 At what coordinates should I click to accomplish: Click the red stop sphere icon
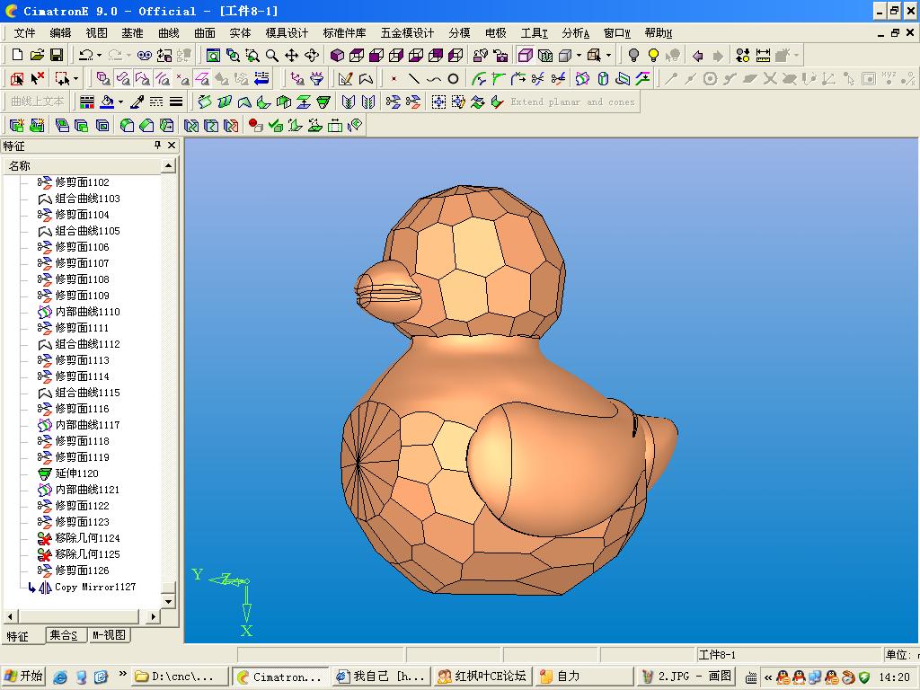click(255, 125)
